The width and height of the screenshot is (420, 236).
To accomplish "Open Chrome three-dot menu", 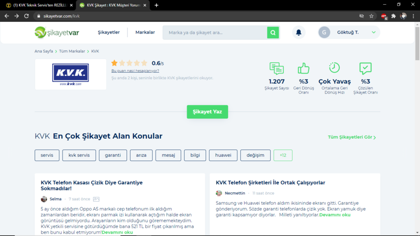I will [413, 16].
